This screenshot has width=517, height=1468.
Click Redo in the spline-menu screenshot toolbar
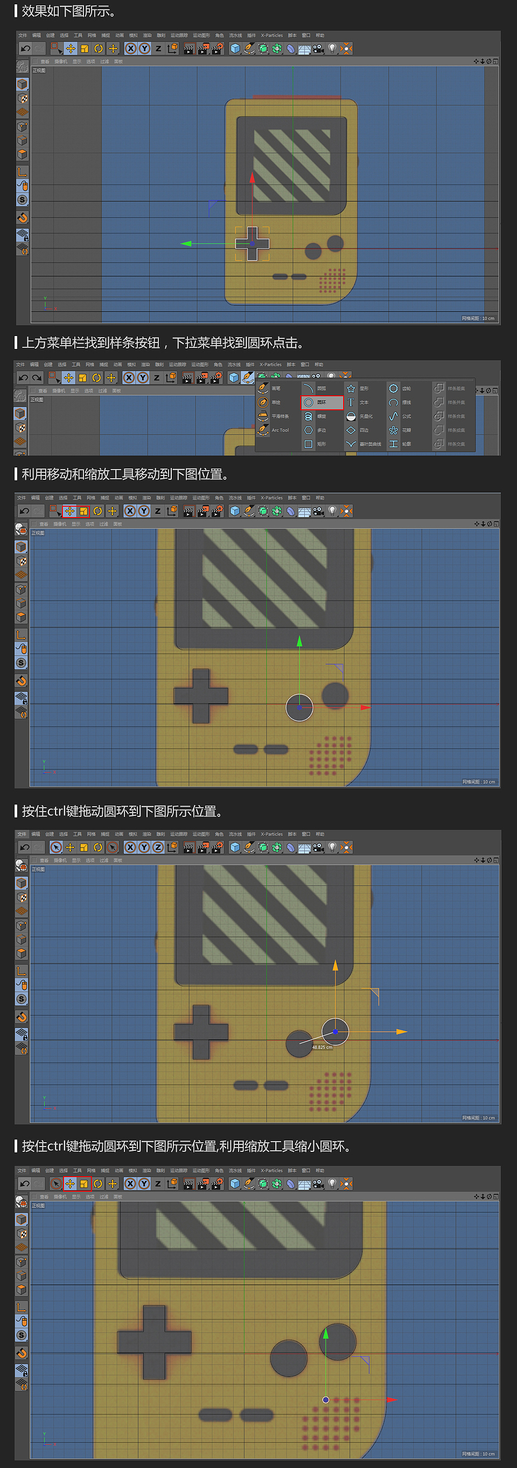pos(37,378)
